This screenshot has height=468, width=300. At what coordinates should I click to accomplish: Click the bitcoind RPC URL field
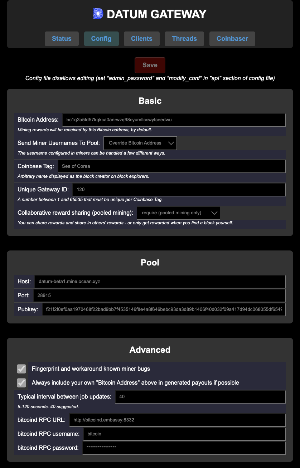tap(178, 420)
